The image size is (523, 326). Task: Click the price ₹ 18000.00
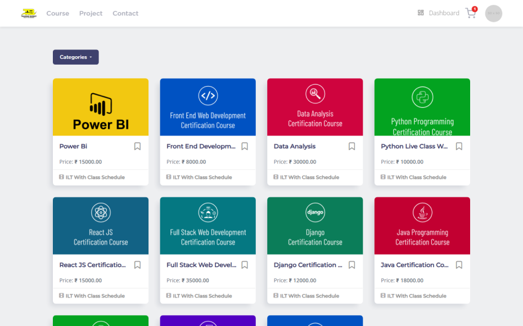click(409, 280)
